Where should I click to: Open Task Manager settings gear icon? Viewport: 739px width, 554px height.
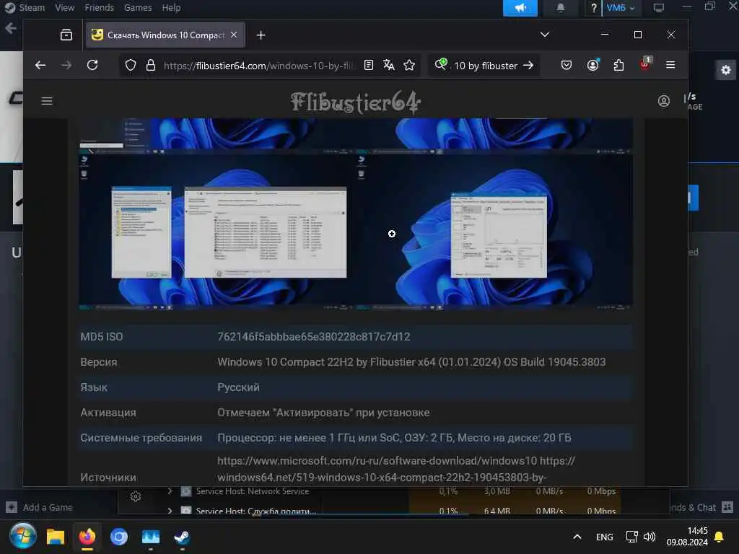pyautogui.click(x=136, y=496)
